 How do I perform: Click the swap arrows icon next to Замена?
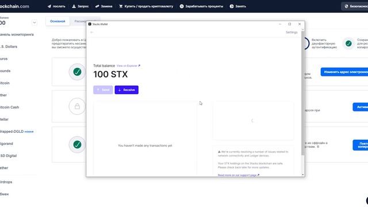(x=97, y=6)
